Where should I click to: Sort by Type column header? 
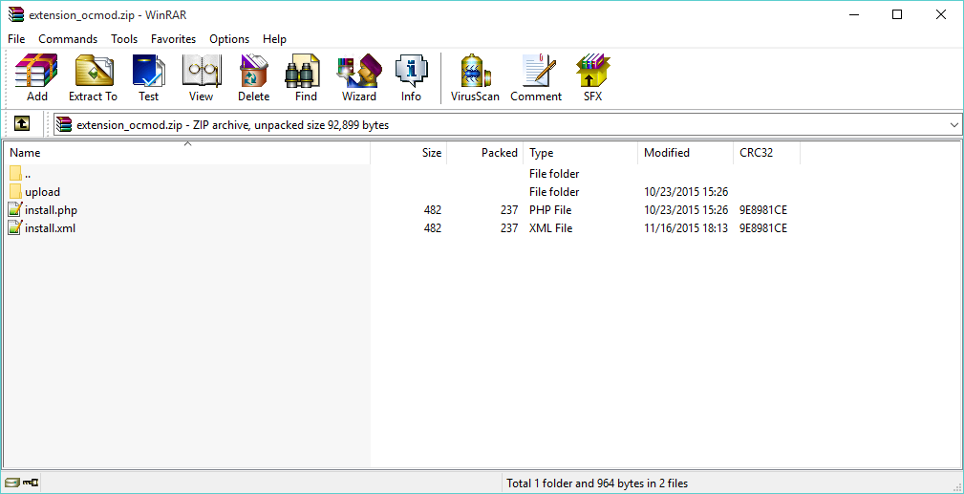click(580, 153)
